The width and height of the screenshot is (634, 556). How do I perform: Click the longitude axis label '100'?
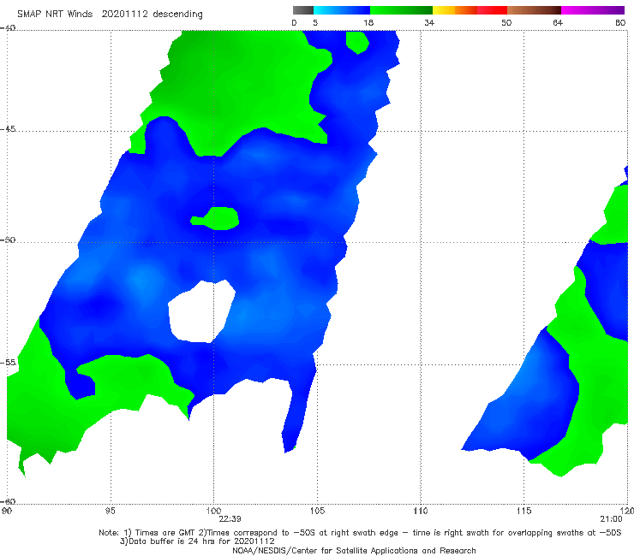[x=213, y=511]
